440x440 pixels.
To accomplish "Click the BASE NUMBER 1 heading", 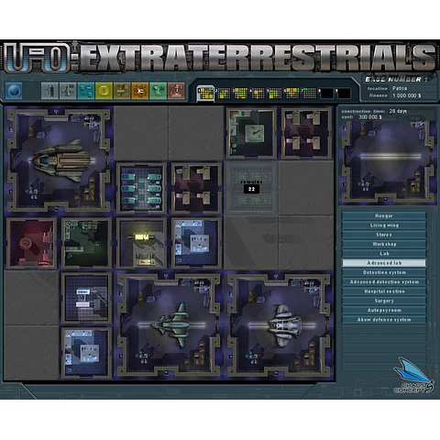I will click(x=396, y=80).
